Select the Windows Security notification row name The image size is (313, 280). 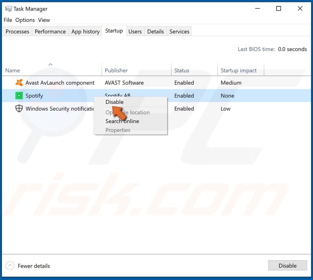[60, 109]
